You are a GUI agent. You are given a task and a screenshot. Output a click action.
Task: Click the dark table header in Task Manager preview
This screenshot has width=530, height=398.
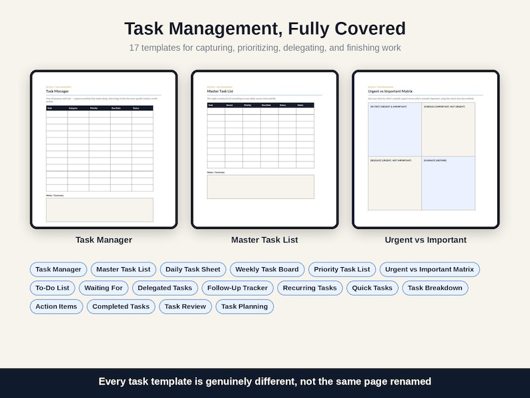click(x=99, y=108)
